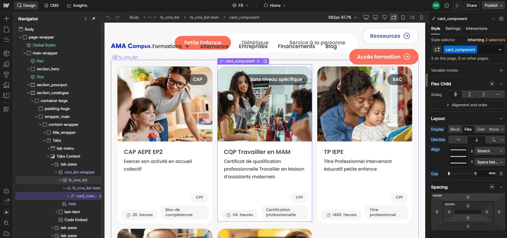Viewport: 507px width, 238px height.
Task: Expand section_hero in Navigator
Action: (29, 69)
